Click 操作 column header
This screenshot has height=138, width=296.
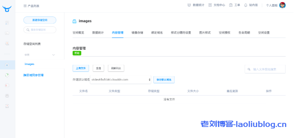(269, 91)
